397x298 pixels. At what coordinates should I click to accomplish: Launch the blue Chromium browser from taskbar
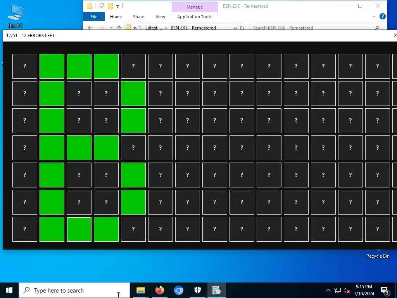tap(178, 290)
